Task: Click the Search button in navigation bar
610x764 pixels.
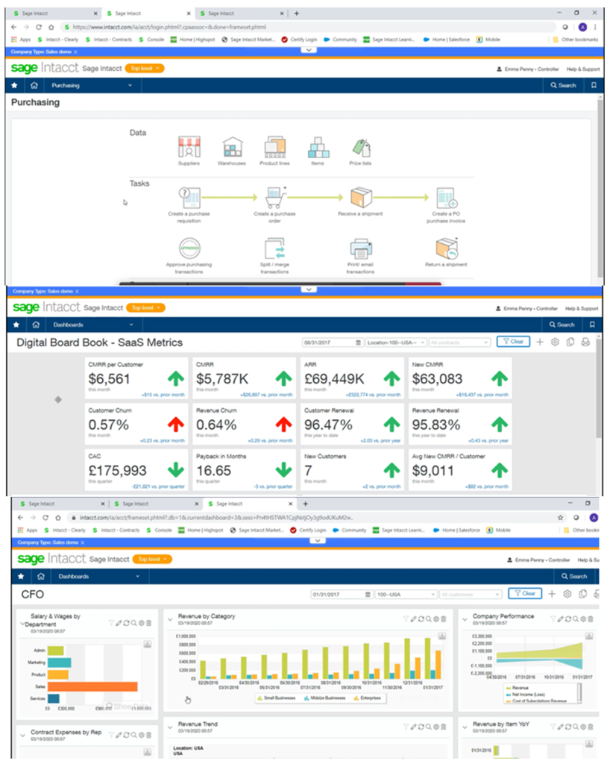Action: [563, 85]
